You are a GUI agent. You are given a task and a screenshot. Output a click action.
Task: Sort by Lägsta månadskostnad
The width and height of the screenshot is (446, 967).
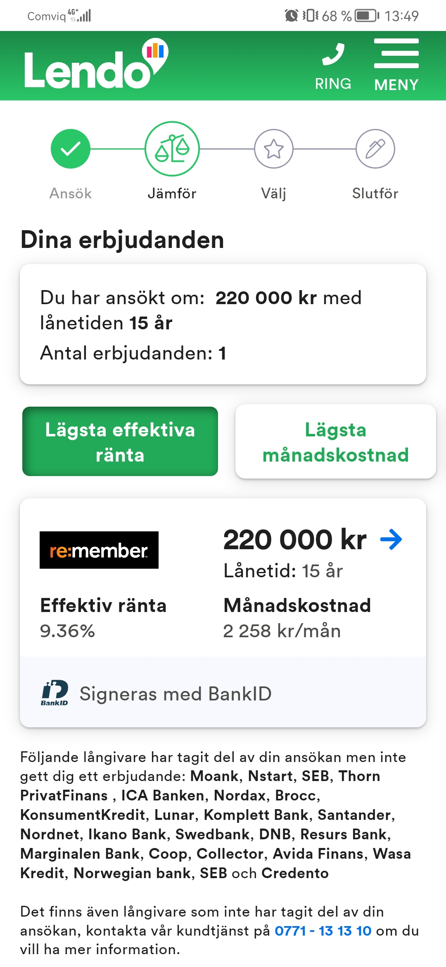pos(335,442)
